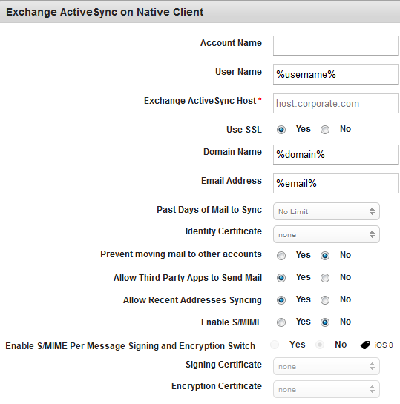Screen dimensions: 400x404
Task: Select No for Use SSL
Action: click(325, 129)
